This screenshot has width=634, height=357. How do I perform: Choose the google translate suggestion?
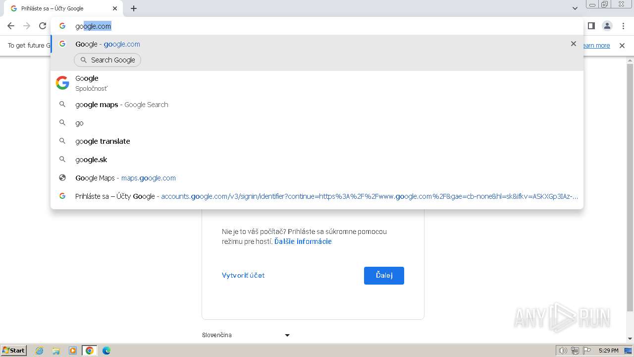pos(317,141)
